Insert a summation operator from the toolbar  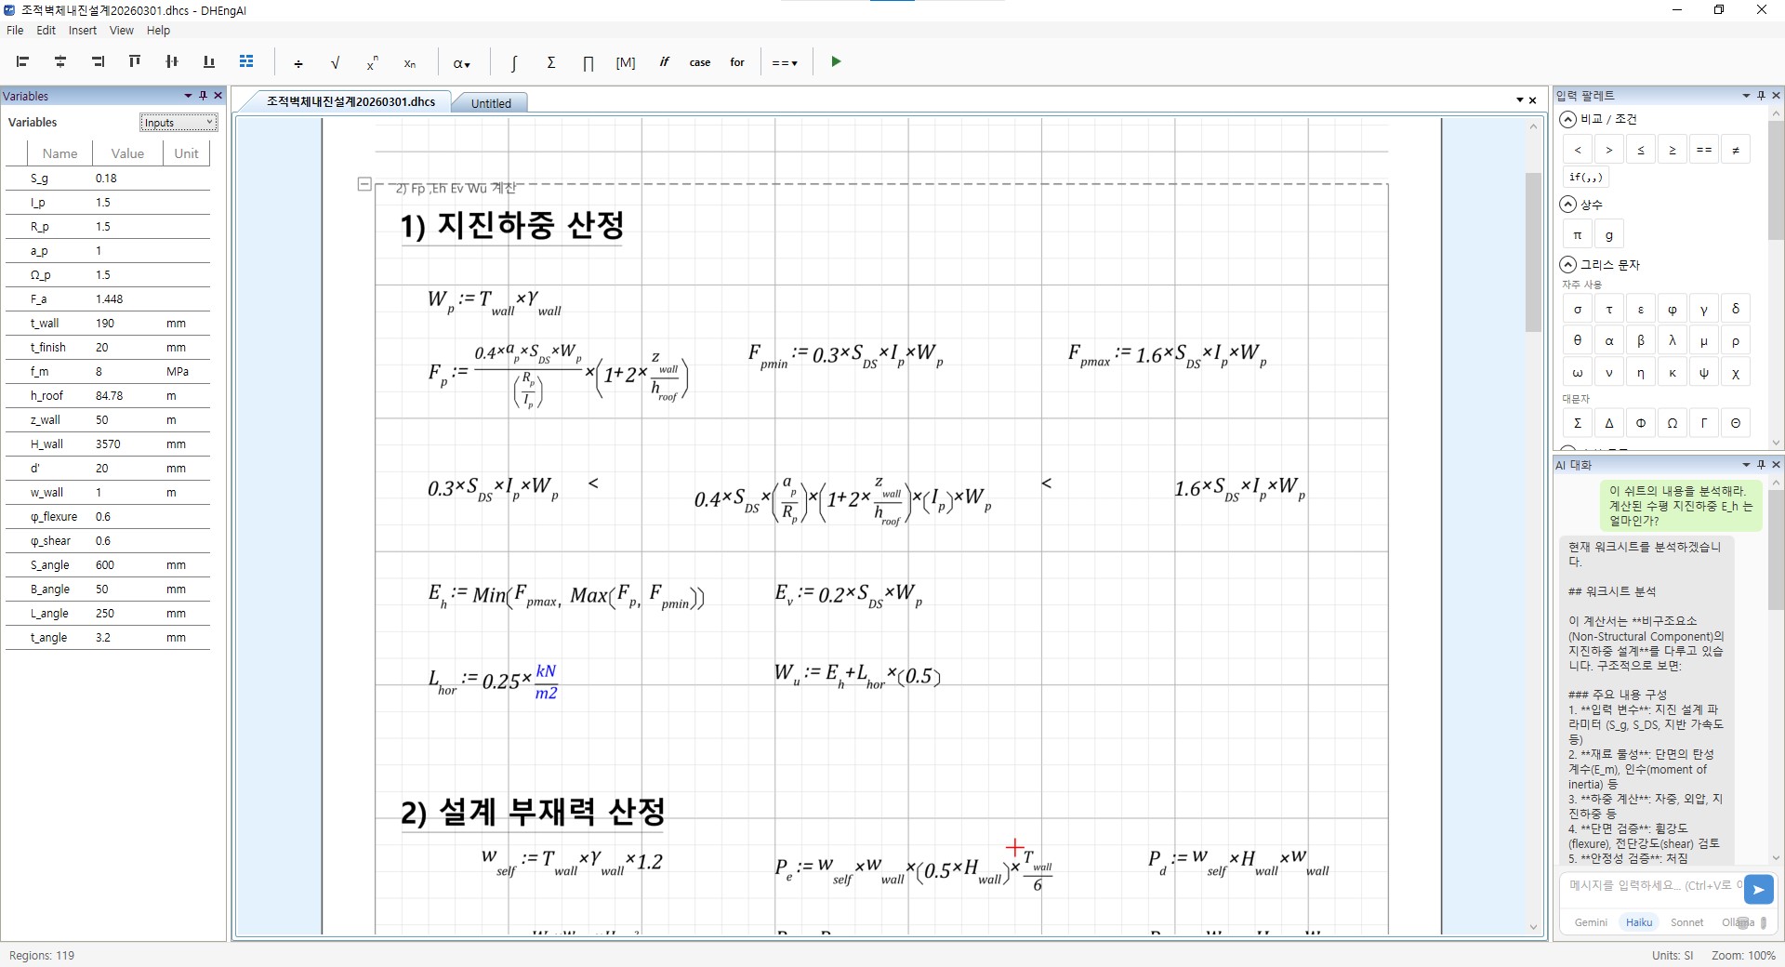coord(551,62)
